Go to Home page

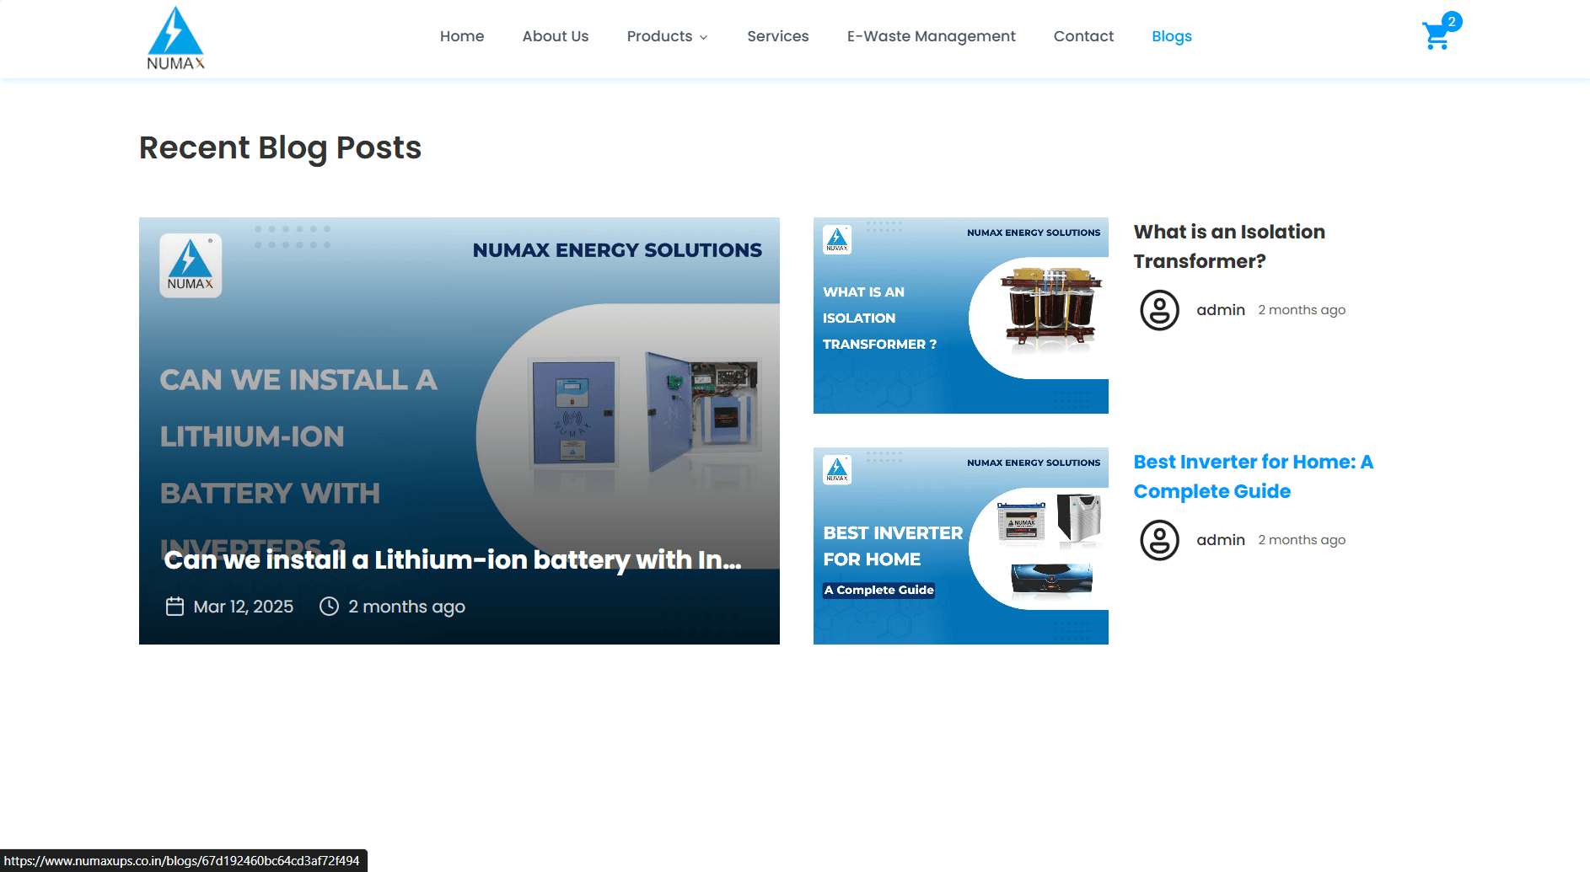point(462,36)
